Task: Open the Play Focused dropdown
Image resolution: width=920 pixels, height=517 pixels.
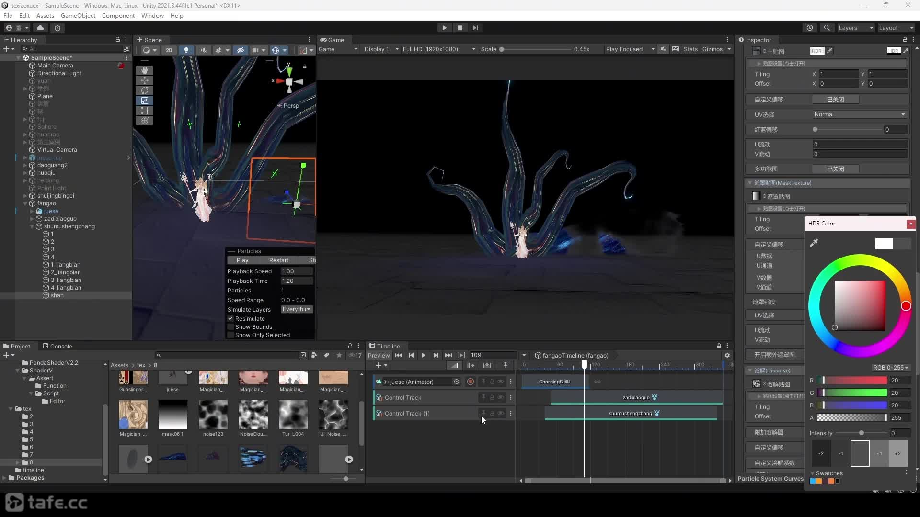Action: 630,49
